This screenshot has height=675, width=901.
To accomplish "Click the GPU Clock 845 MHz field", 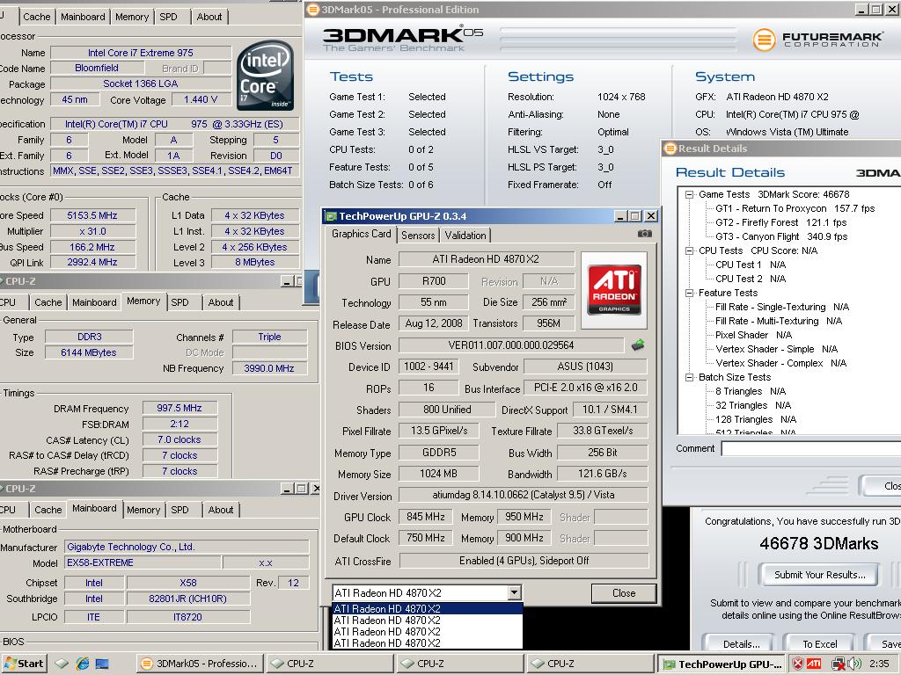I will click(425, 517).
